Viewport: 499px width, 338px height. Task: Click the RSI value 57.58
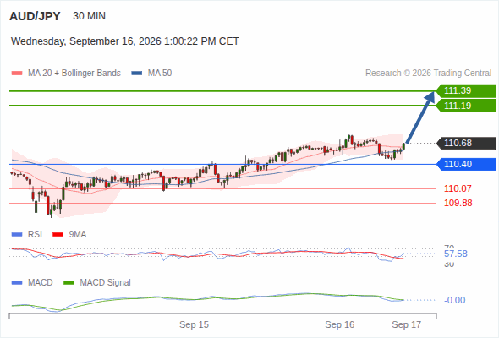tap(456, 253)
